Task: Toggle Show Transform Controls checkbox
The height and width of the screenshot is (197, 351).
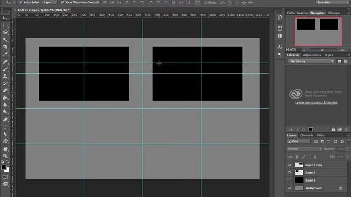Action: tap(63, 2)
